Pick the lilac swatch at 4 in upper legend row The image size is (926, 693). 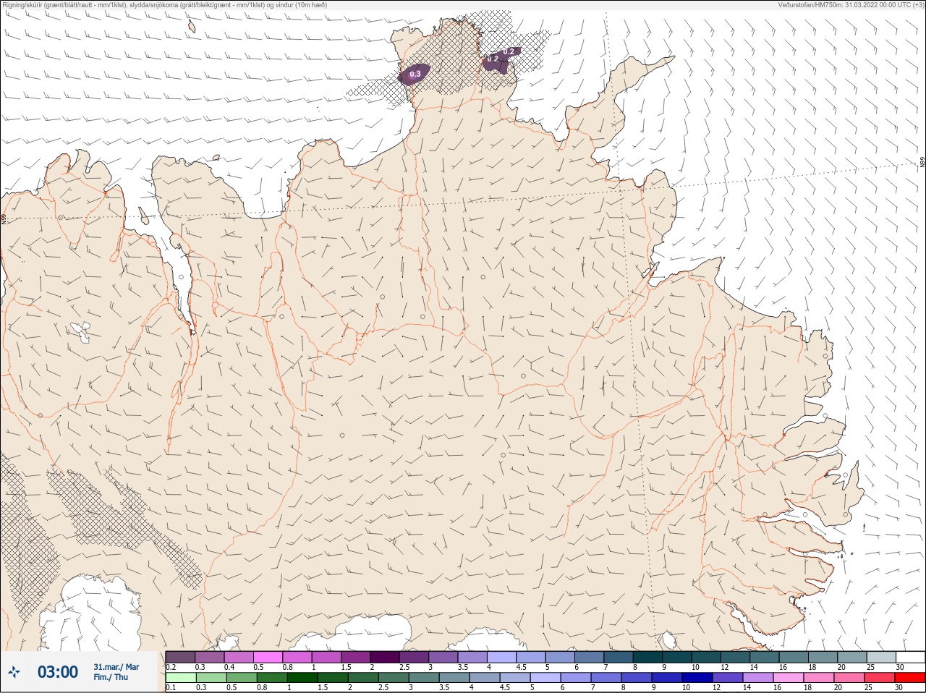[502, 657]
